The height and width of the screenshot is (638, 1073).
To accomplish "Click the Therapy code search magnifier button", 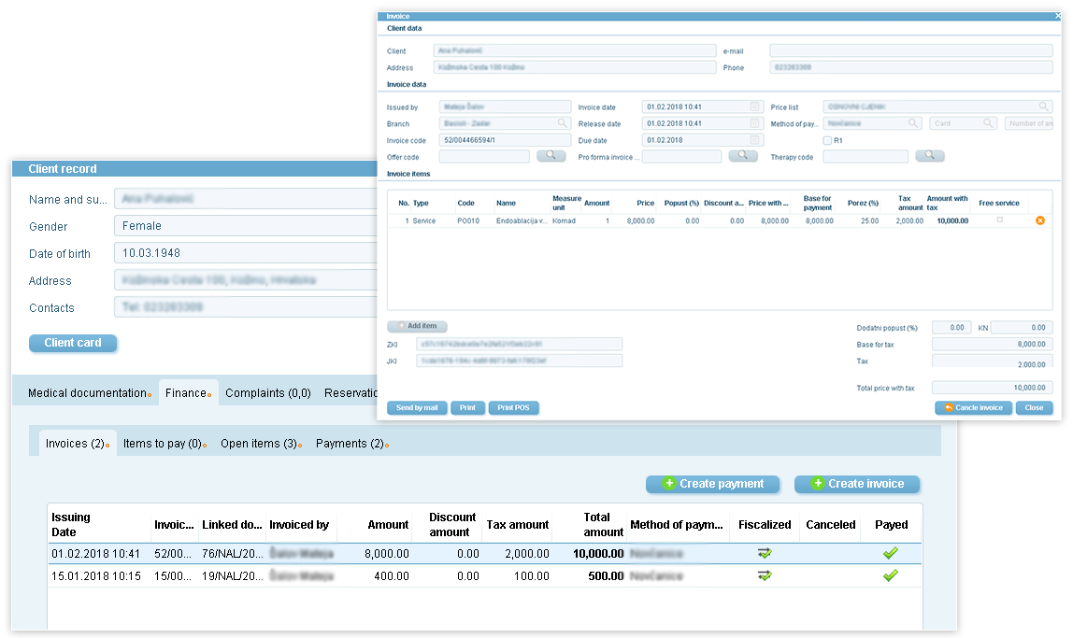I will (x=930, y=156).
